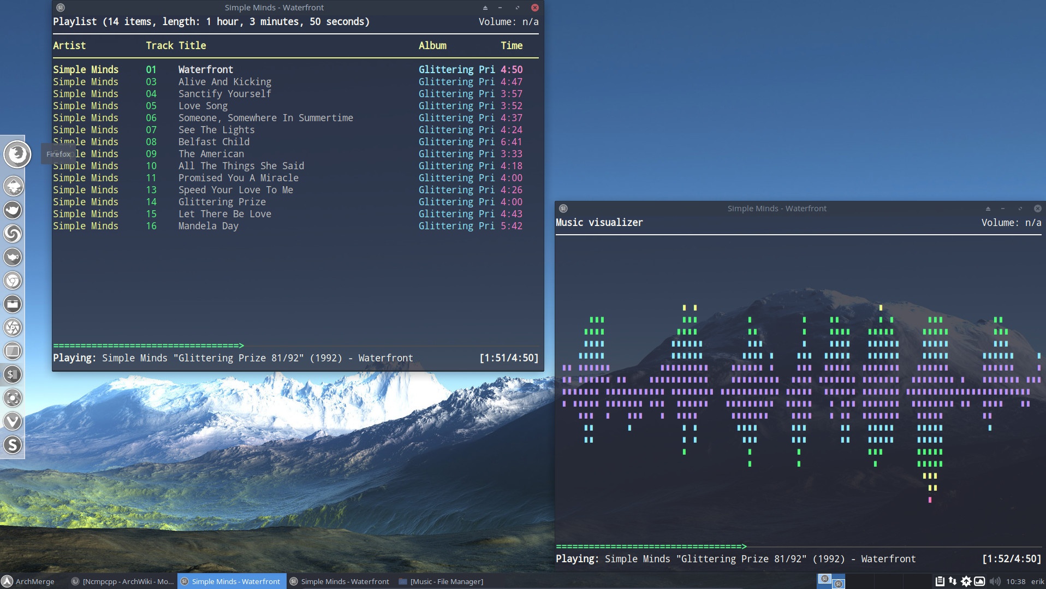Click the empty workspace next to the pager

[x=860, y=581]
